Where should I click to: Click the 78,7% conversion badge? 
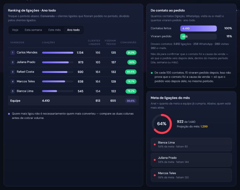[x=131, y=81]
